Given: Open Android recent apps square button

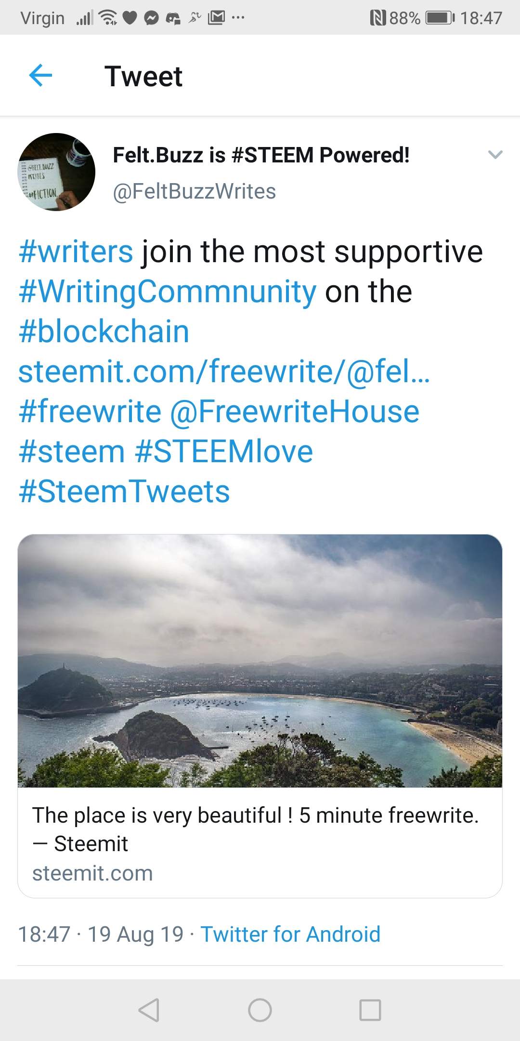Looking at the screenshot, I should tap(370, 1010).
